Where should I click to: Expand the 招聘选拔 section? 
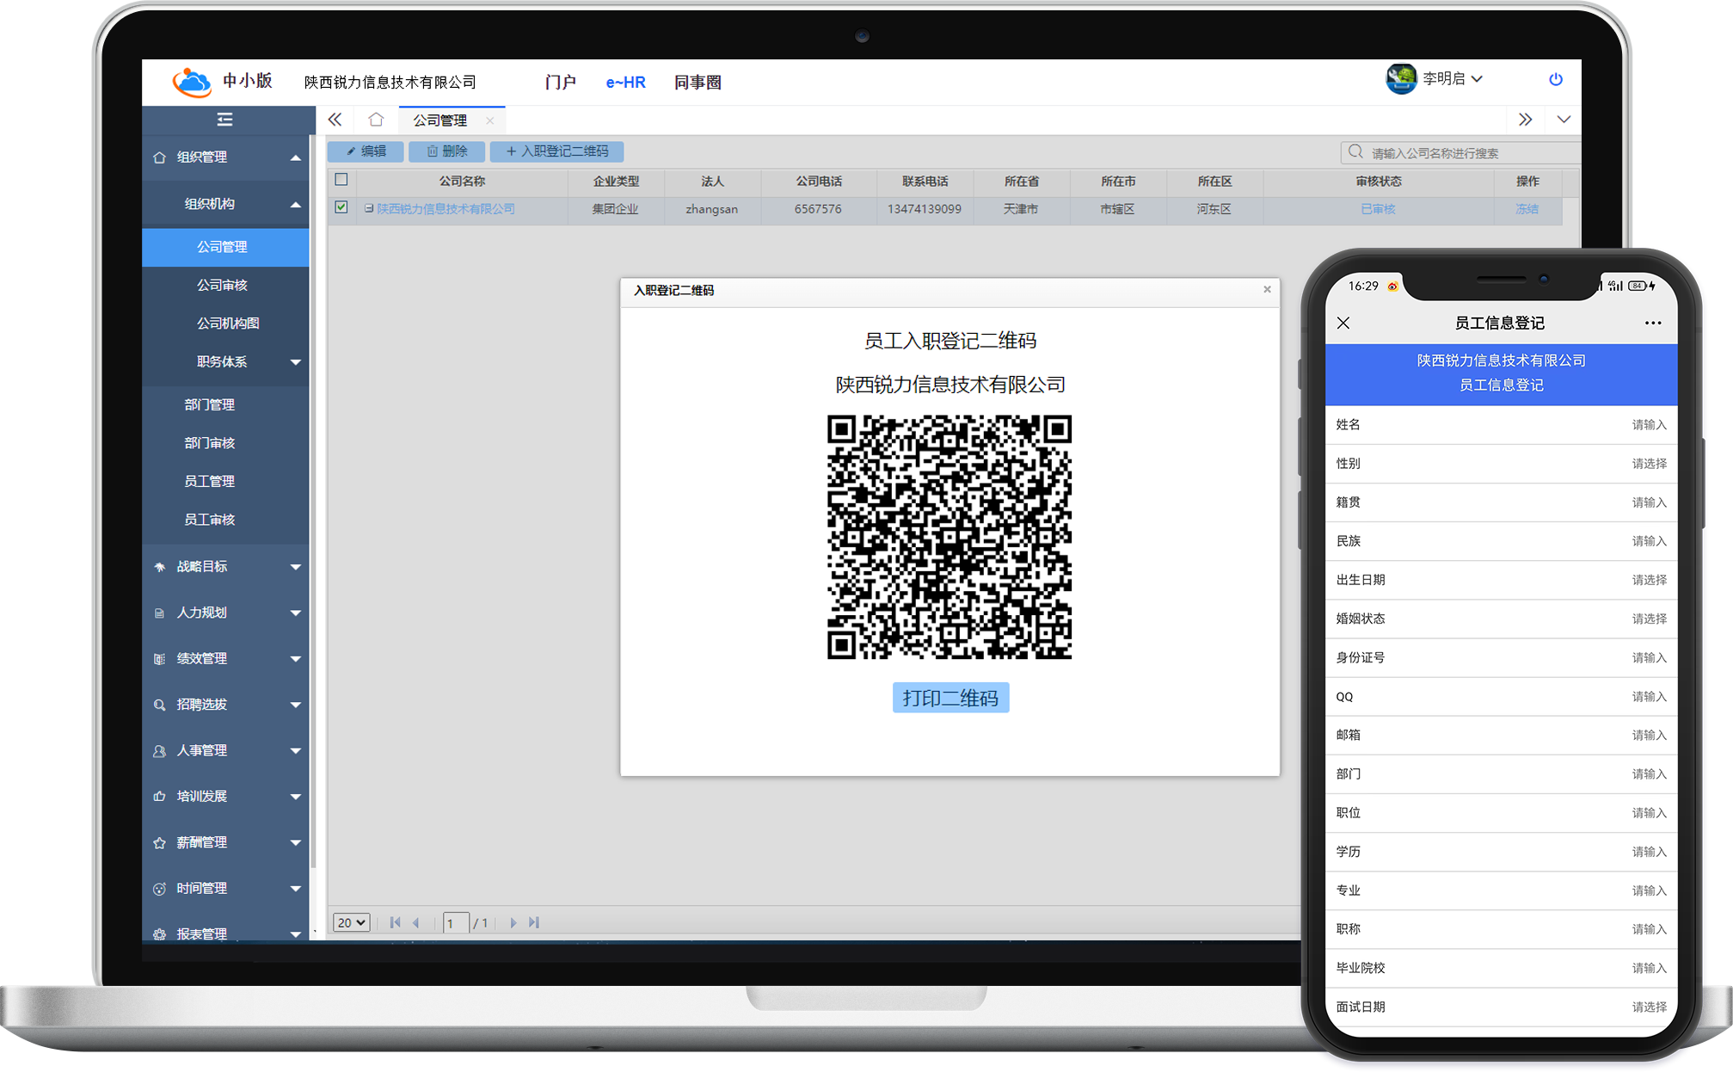coord(225,705)
